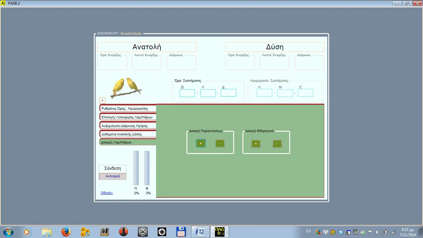Click the network signal bars tray icon
423x238 pixels.
393,232
